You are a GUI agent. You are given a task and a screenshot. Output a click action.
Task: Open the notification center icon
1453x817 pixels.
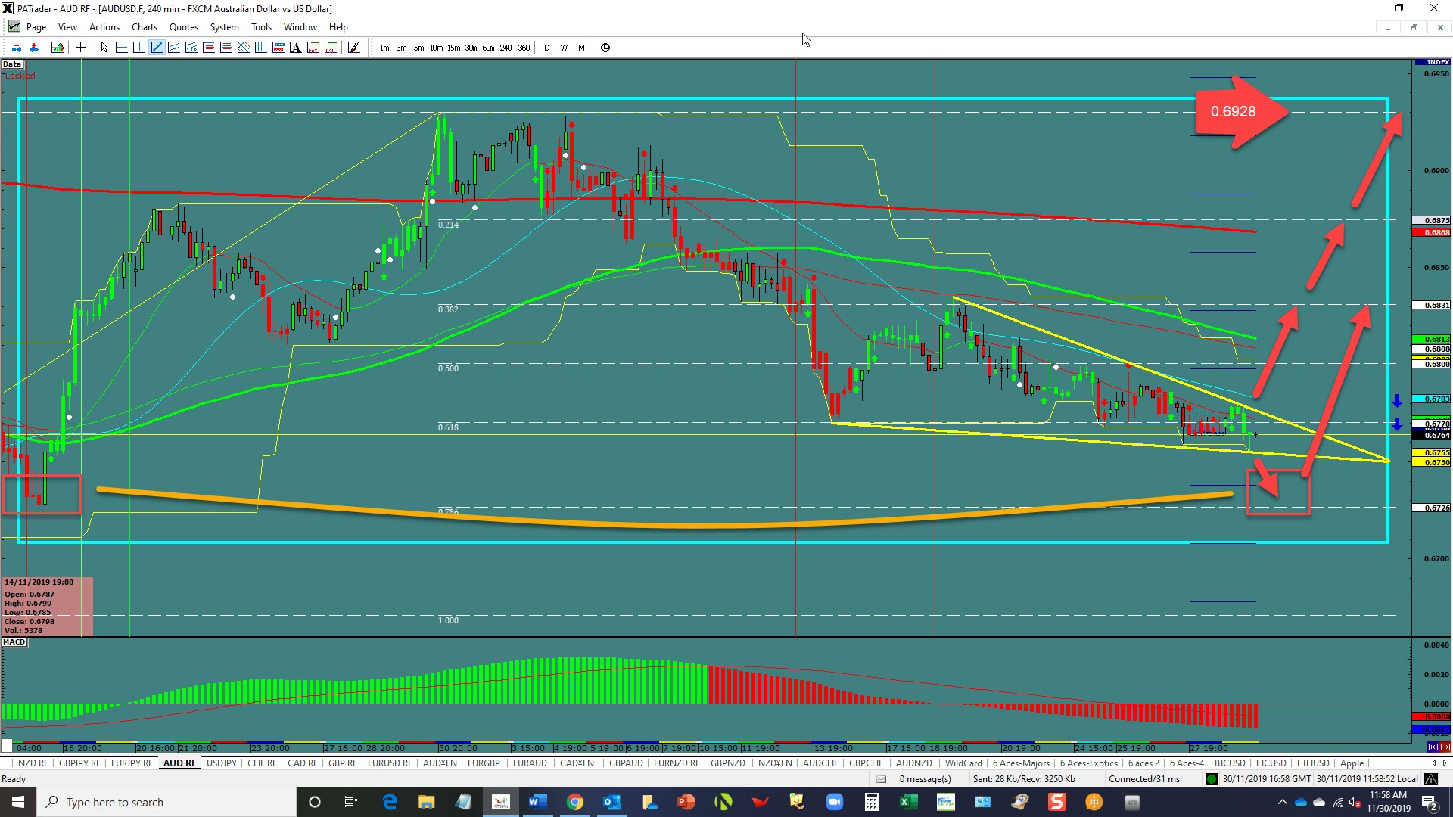tap(1430, 802)
